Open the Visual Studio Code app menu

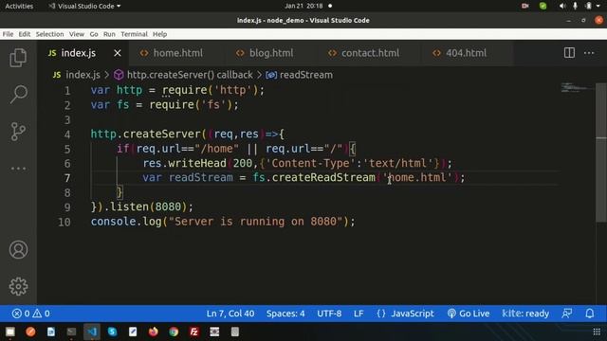coord(84,6)
